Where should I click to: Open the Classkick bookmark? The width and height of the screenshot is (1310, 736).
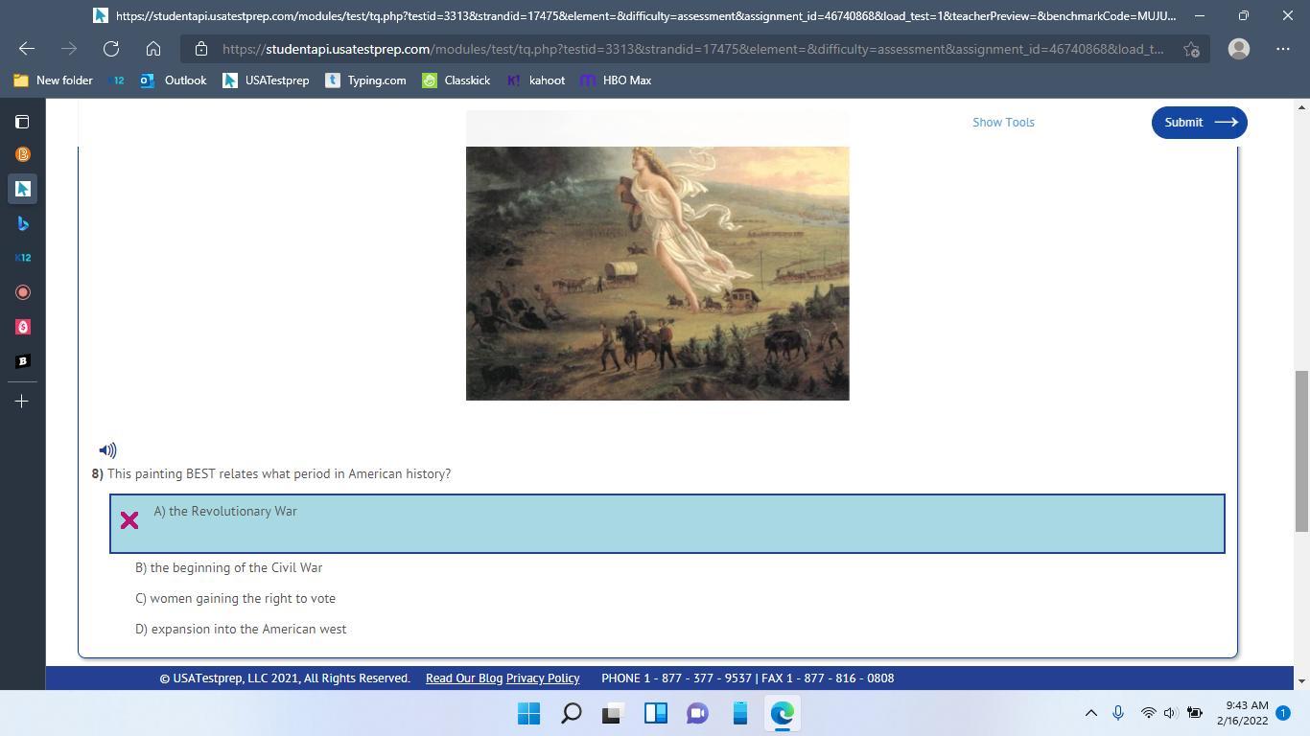[x=456, y=80]
